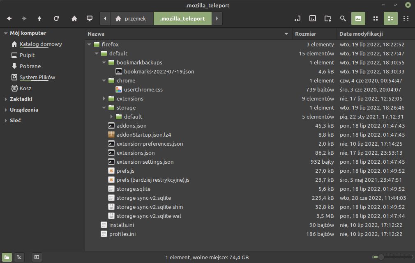Collapse the chrome folder
Viewport: 415px width, 263px height.
tap(104, 80)
